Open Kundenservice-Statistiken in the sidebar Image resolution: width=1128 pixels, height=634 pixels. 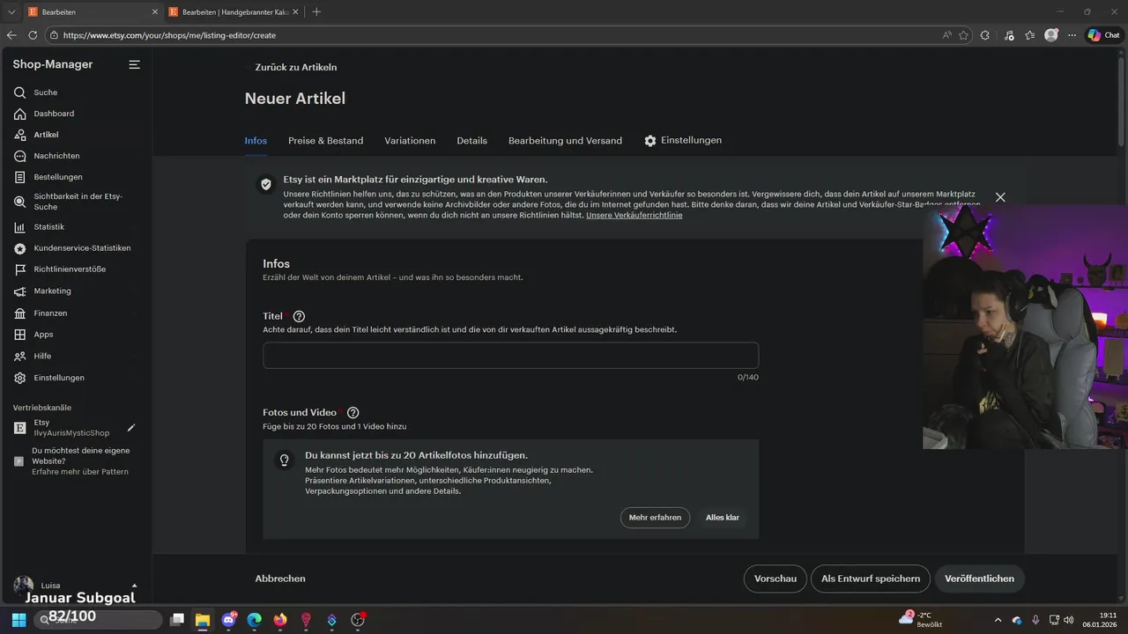pyautogui.click(x=82, y=248)
